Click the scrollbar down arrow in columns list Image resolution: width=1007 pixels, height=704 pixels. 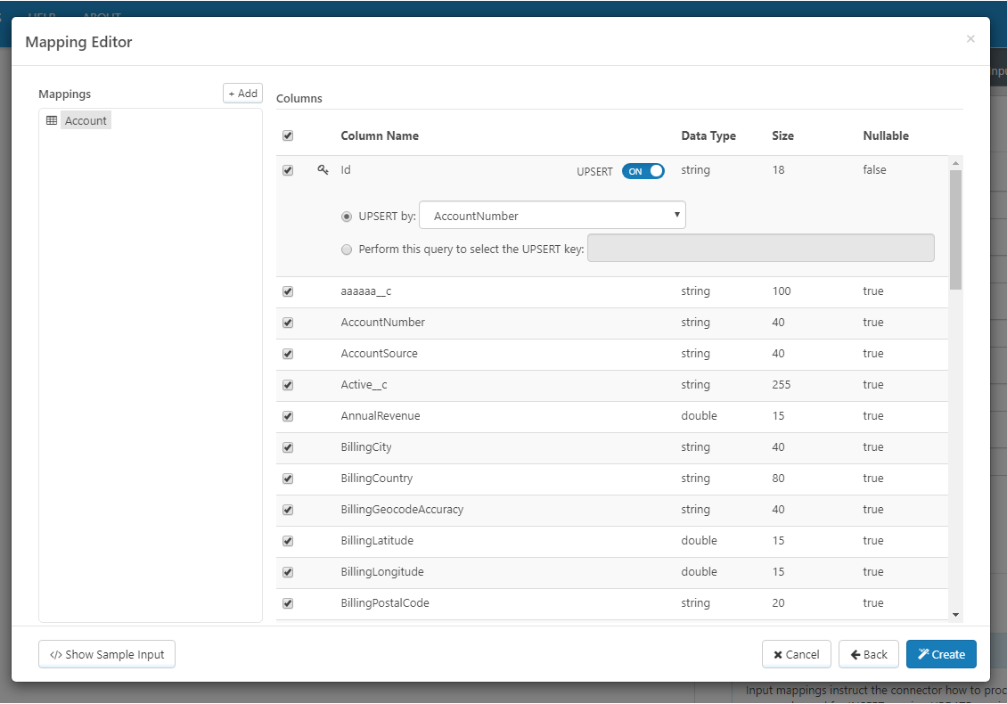(955, 614)
